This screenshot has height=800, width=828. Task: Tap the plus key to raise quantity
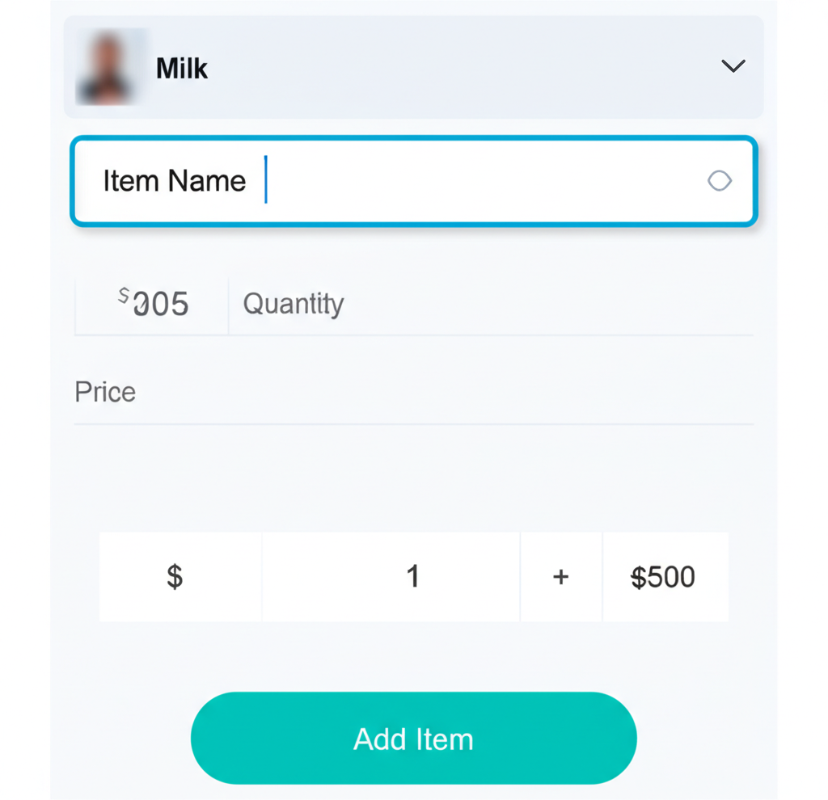[560, 576]
